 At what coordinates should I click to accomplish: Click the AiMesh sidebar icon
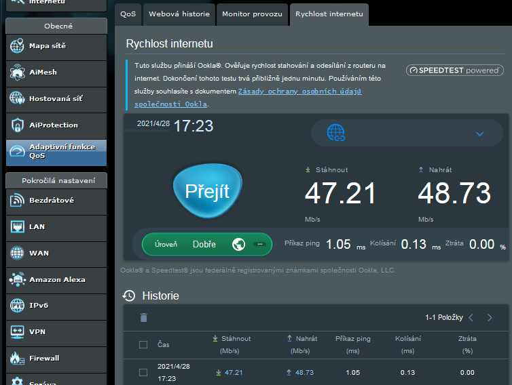(17, 73)
